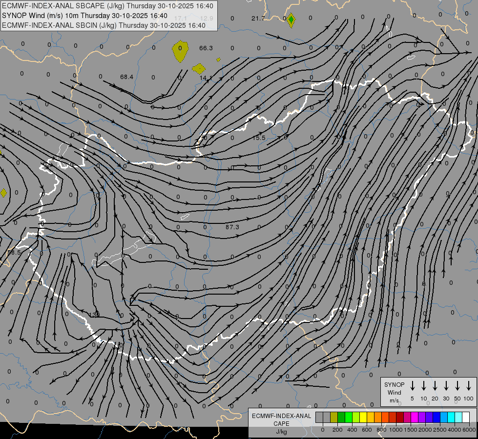Click the SBCAPE header line in title box

tap(108, 6)
